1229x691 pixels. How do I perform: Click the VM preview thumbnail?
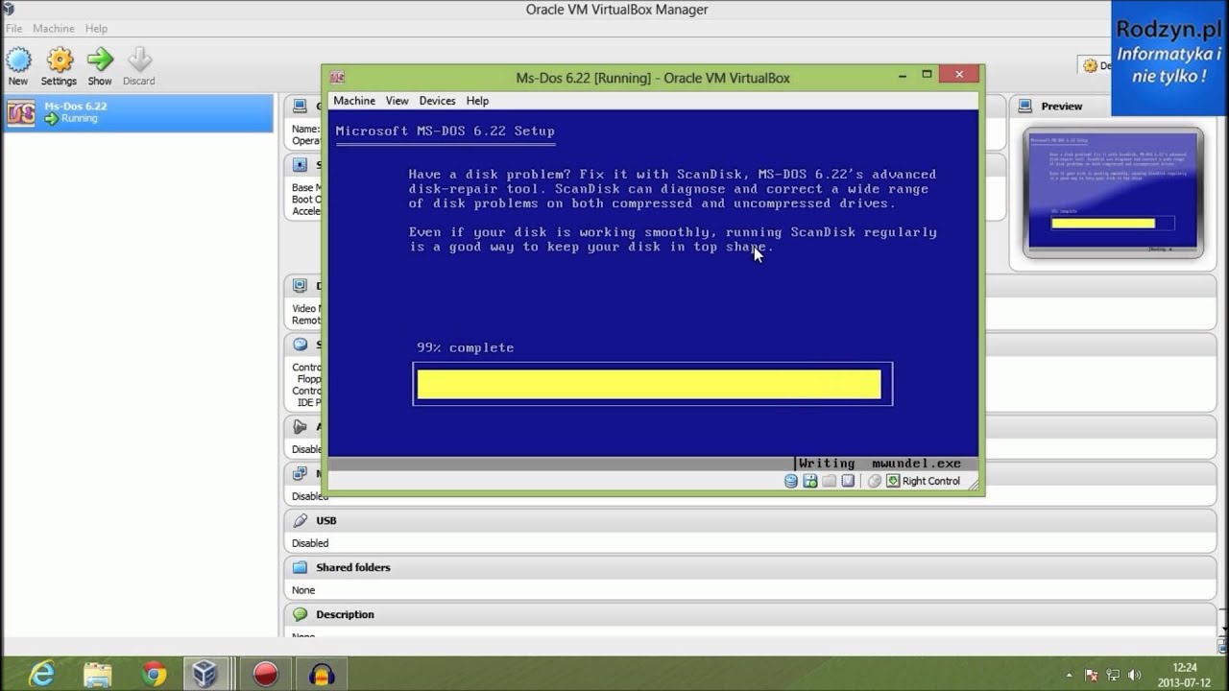[1113, 193]
